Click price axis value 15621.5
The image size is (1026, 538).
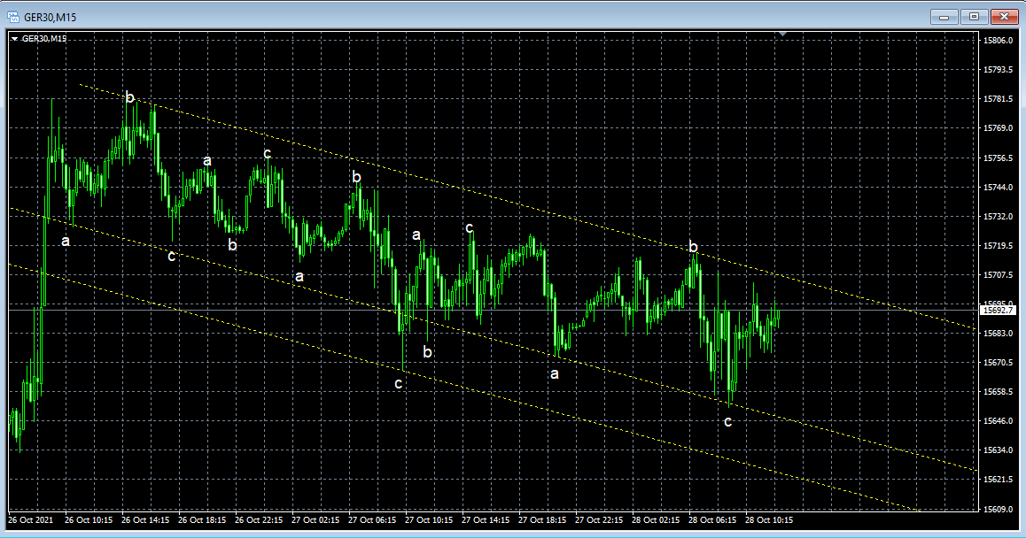(x=998, y=480)
